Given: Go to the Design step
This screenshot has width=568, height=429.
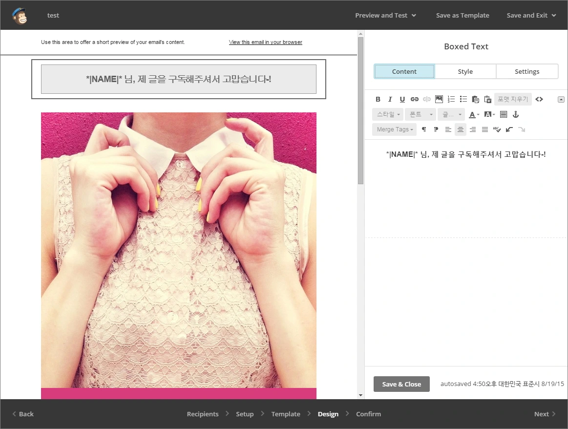Looking at the screenshot, I should 328,414.
